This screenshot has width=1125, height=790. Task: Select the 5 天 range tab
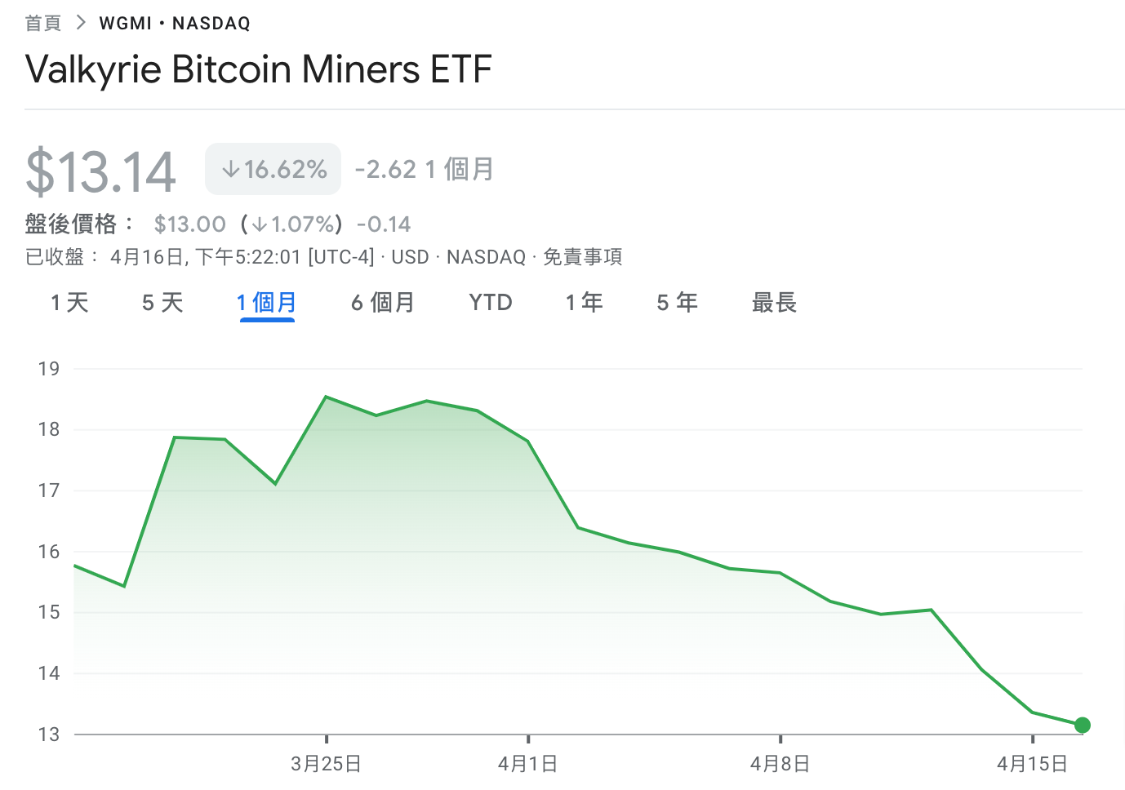(162, 303)
